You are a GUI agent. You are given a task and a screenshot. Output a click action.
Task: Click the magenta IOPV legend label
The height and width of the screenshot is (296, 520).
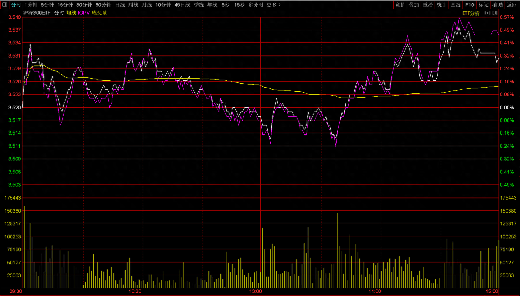pyautogui.click(x=84, y=13)
